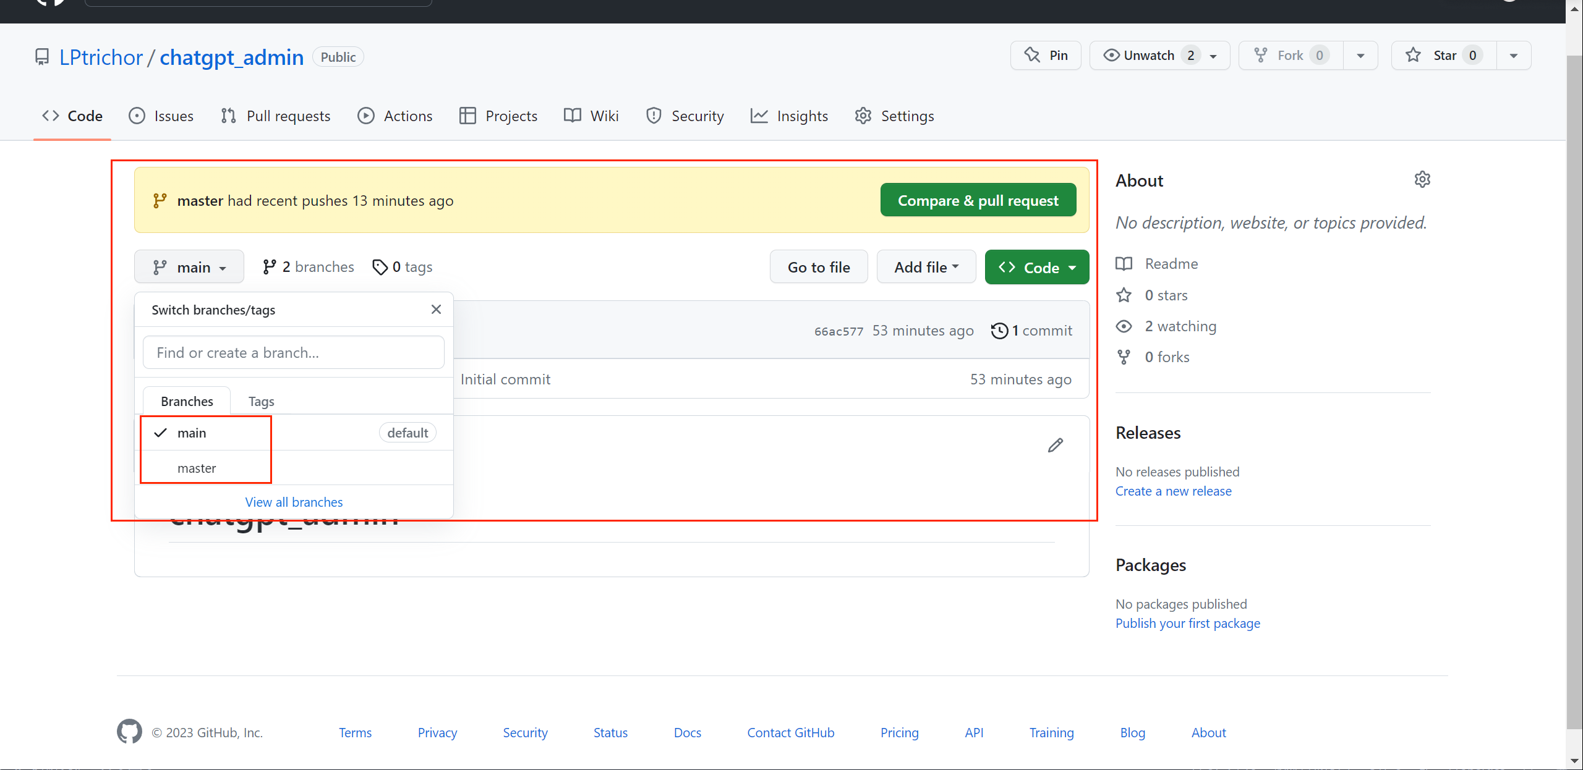This screenshot has height=770, width=1583.
Task: Expand the Unwatch notifications dropdown
Action: coord(1213,56)
